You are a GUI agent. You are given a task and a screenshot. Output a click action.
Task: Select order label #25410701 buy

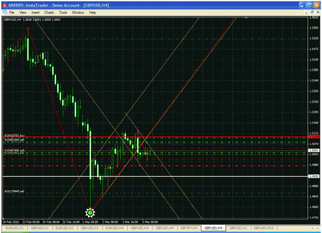(14, 136)
